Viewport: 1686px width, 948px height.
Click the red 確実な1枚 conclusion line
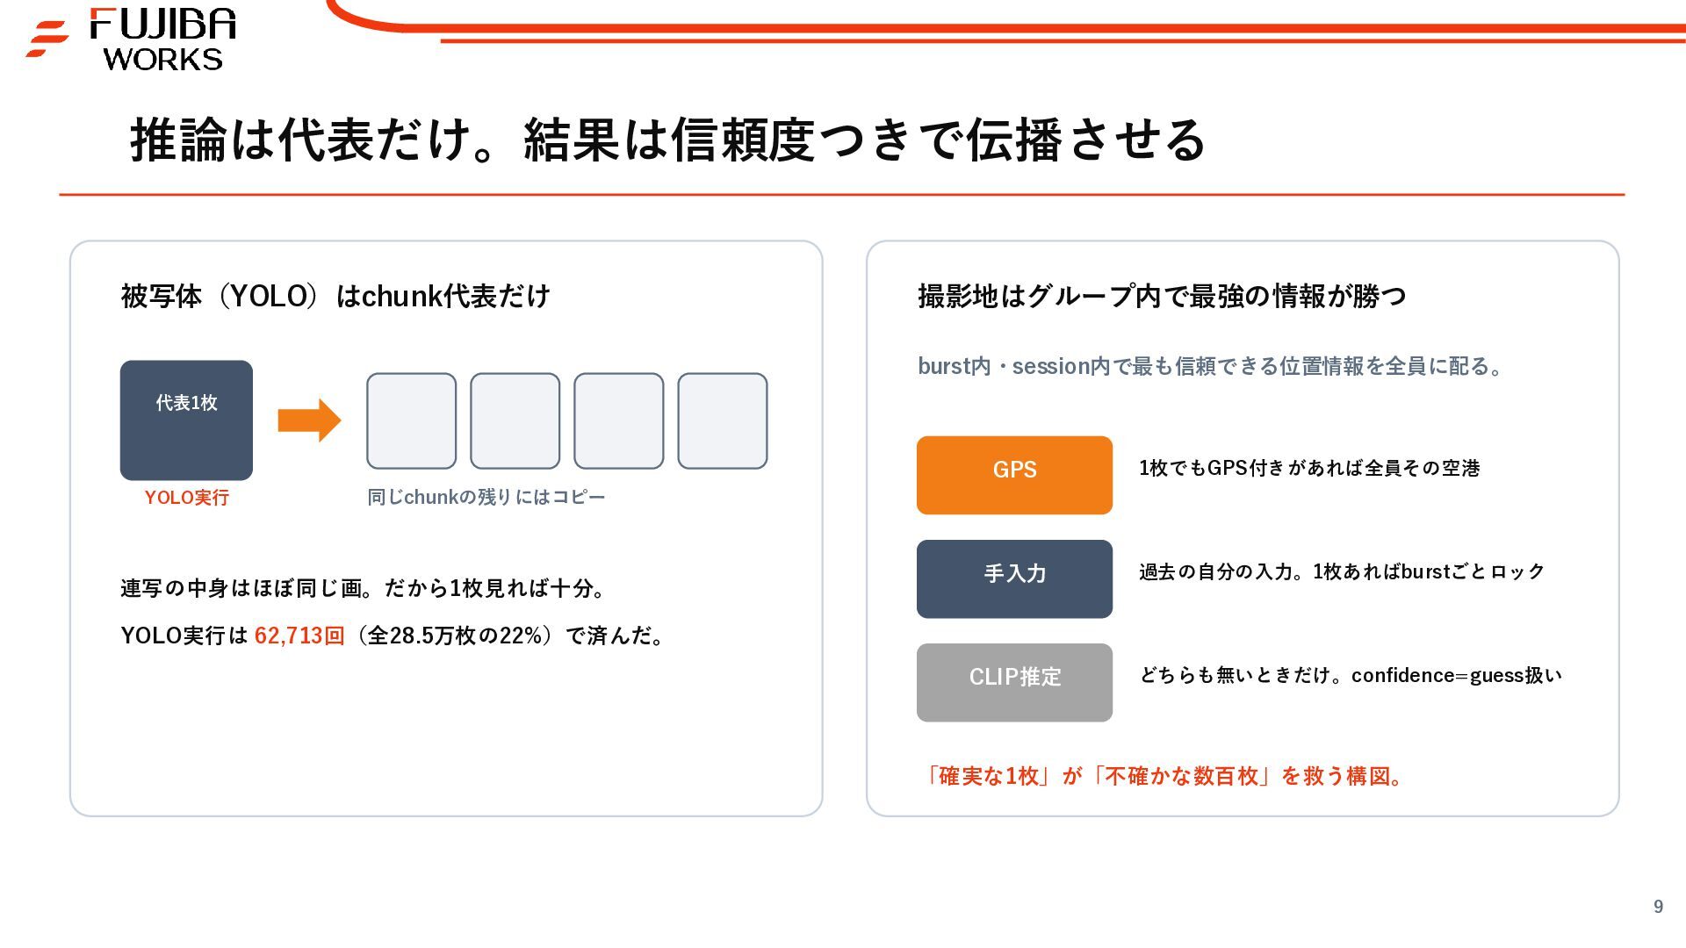click(1161, 776)
